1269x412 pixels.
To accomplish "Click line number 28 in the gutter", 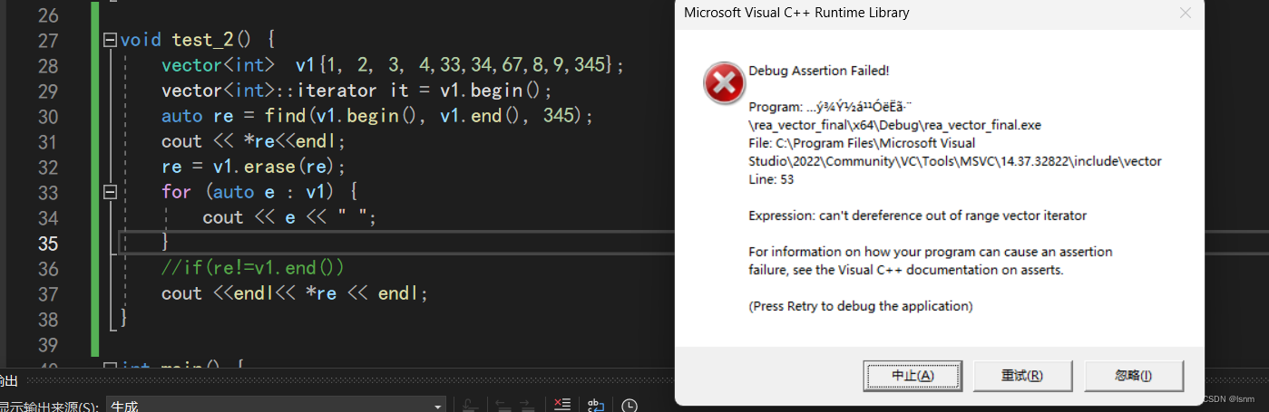I will [x=48, y=65].
